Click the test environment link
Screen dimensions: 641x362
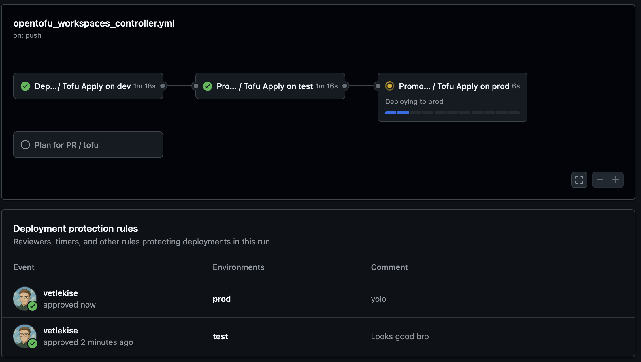coord(220,336)
